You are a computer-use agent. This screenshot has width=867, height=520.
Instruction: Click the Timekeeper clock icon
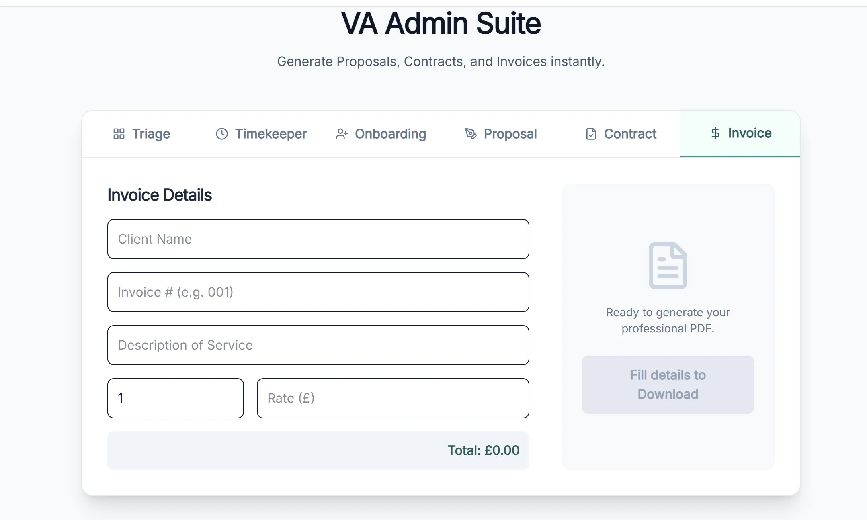222,134
